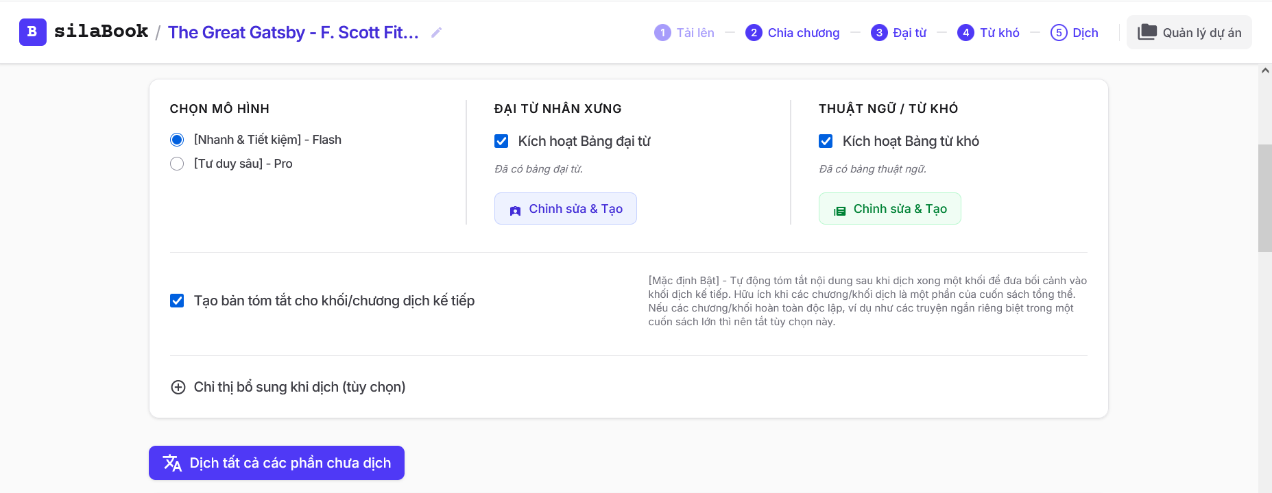Click Chỉnh sửa & Tạo for glossary table

coord(890,208)
